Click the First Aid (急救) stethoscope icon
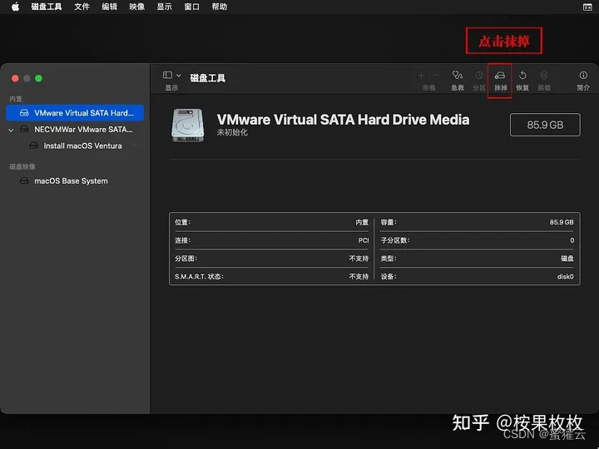Image resolution: width=599 pixels, height=449 pixels. click(x=457, y=75)
